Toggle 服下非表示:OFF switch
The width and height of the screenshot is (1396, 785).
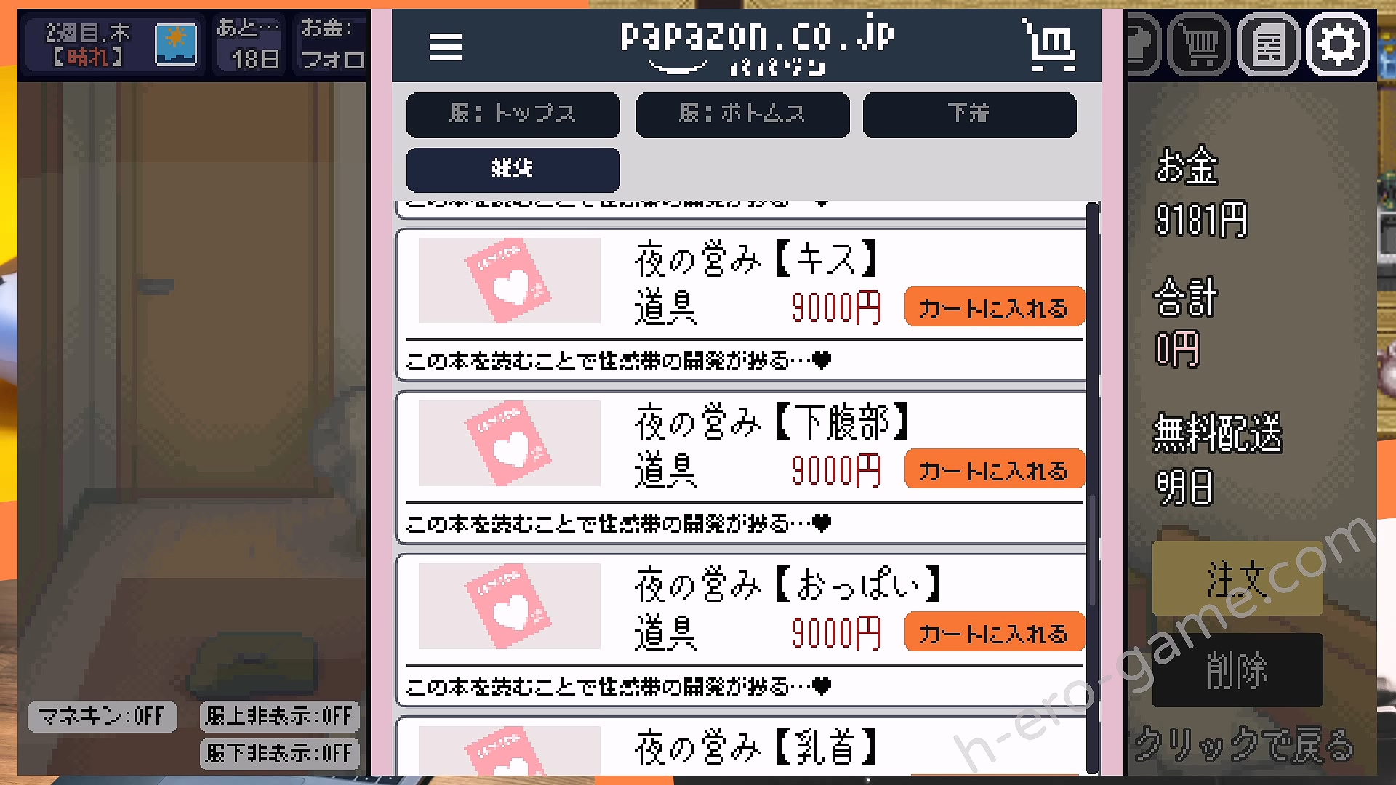click(x=279, y=753)
